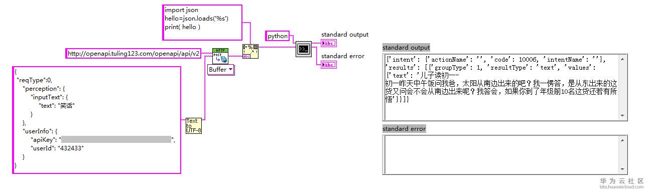Click the '"userId": "432433"' line
This screenshot has height=194, width=649.
(57, 148)
